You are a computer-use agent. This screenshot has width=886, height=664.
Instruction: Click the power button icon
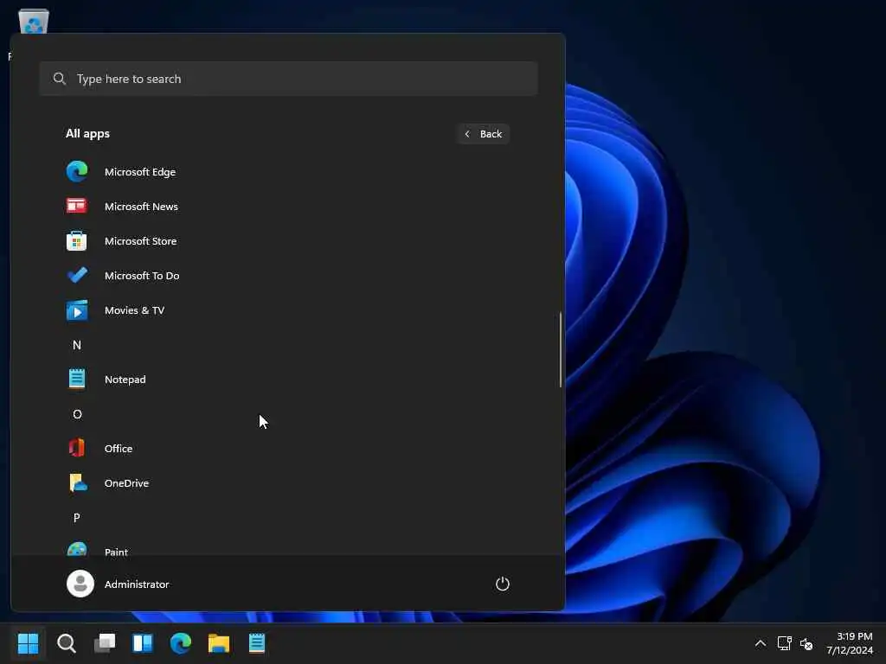(503, 584)
